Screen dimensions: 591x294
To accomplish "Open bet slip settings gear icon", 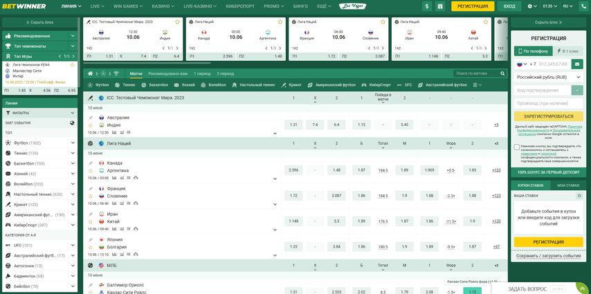I will click(x=579, y=196).
